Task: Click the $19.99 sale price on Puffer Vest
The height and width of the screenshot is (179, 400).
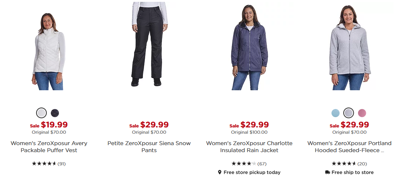Action: click(55, 125)
